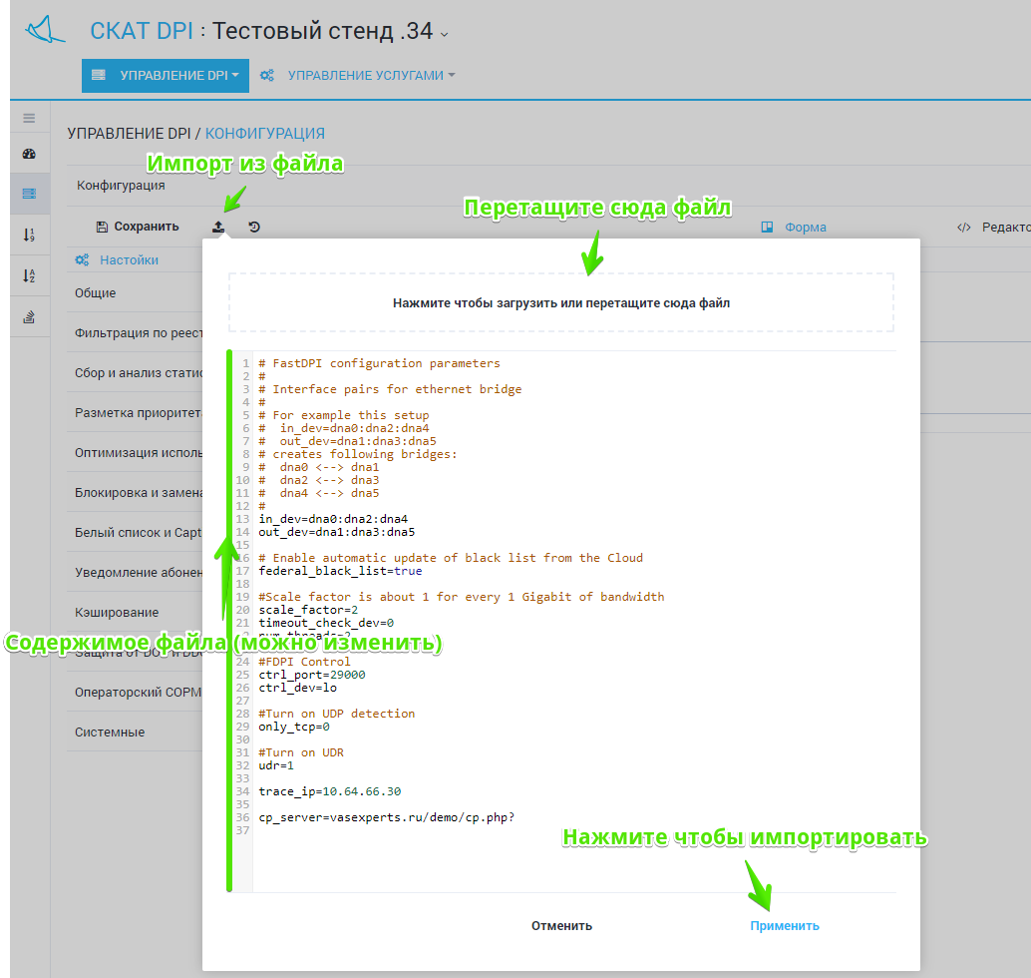1031x978 pixels.
Task: Expand the Управление DPI dropdown menu
Action: pyautogui.click(x=166, y=76)
